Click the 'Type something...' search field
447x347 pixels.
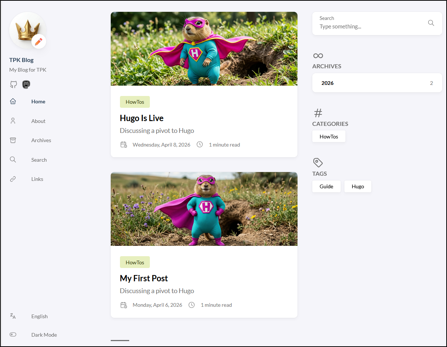pos(371,27)
